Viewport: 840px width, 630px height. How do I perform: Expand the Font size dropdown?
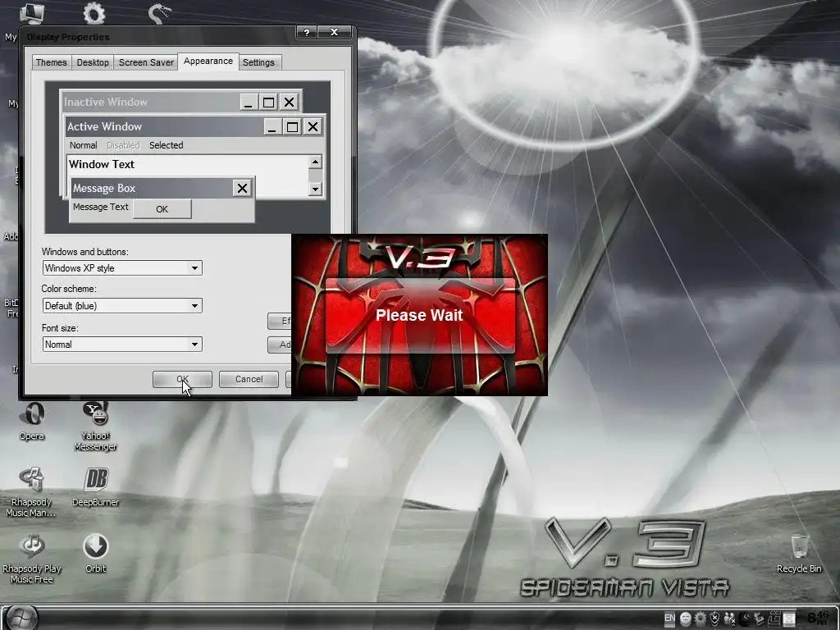pyautogui.click(x=194, y=345)
